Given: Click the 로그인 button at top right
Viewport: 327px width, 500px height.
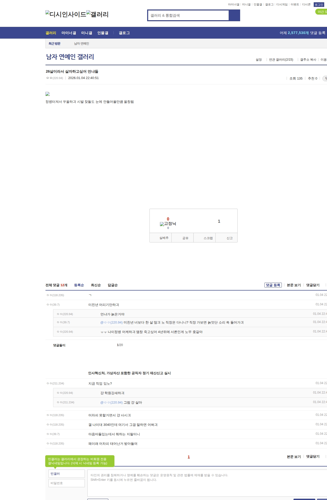Looking at the screenshot, I should (x=319, y=5).
